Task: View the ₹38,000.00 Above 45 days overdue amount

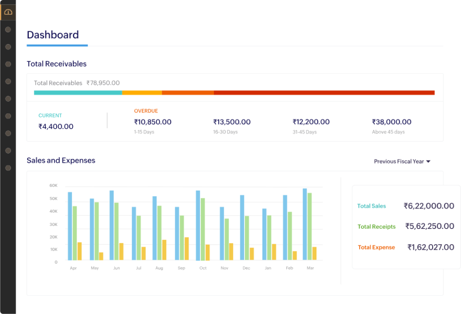Action: [391, 122]
